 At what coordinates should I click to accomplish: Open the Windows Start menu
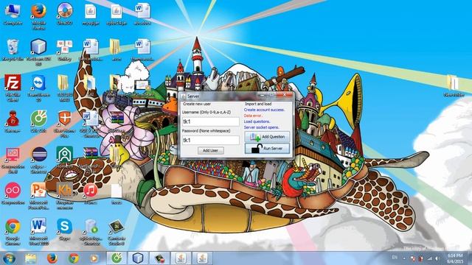(x=9, y=258)
